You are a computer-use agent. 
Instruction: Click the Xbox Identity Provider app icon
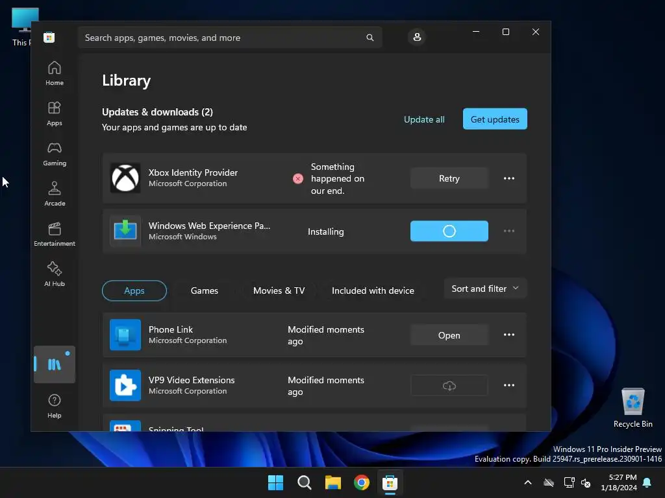[x=125, y=178]
